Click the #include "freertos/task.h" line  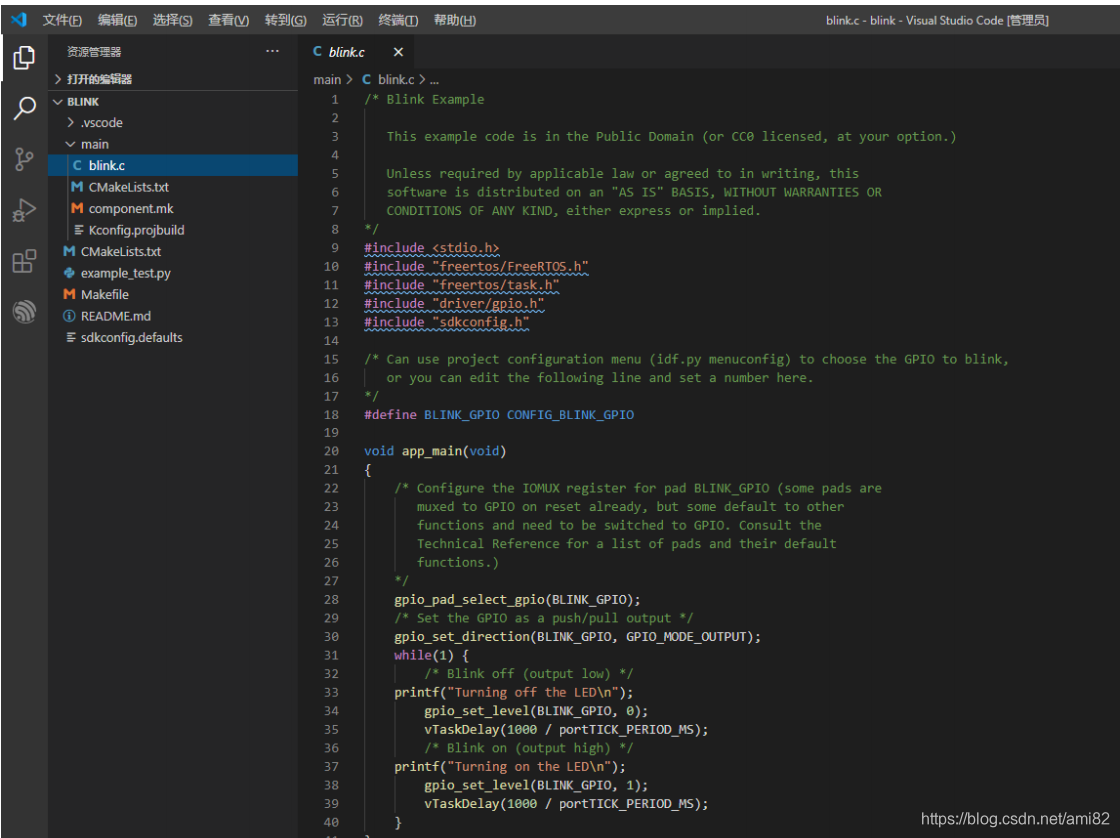[462, 285]
